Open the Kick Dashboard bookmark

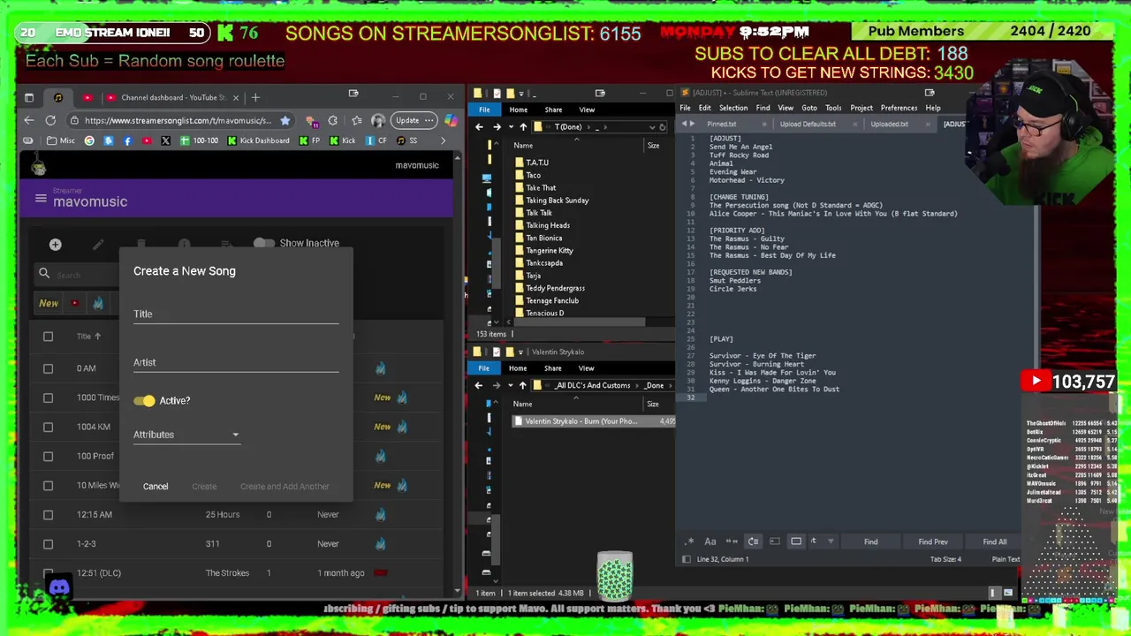[258, 140]
